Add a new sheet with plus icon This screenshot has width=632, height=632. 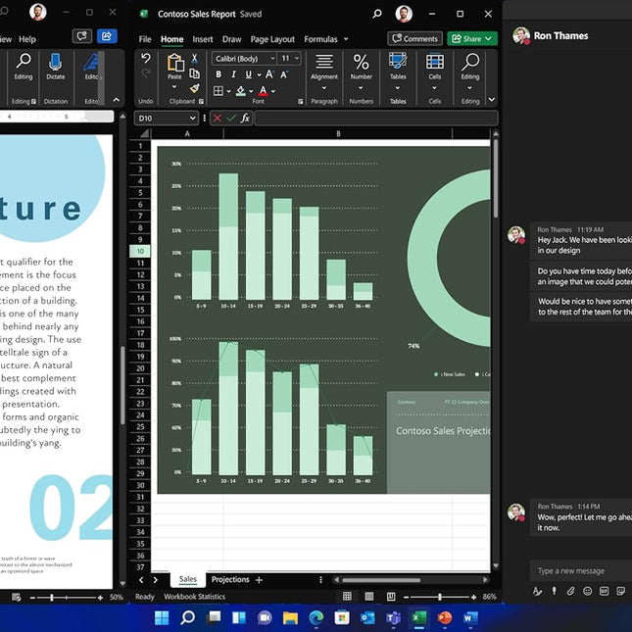(259, 580)
